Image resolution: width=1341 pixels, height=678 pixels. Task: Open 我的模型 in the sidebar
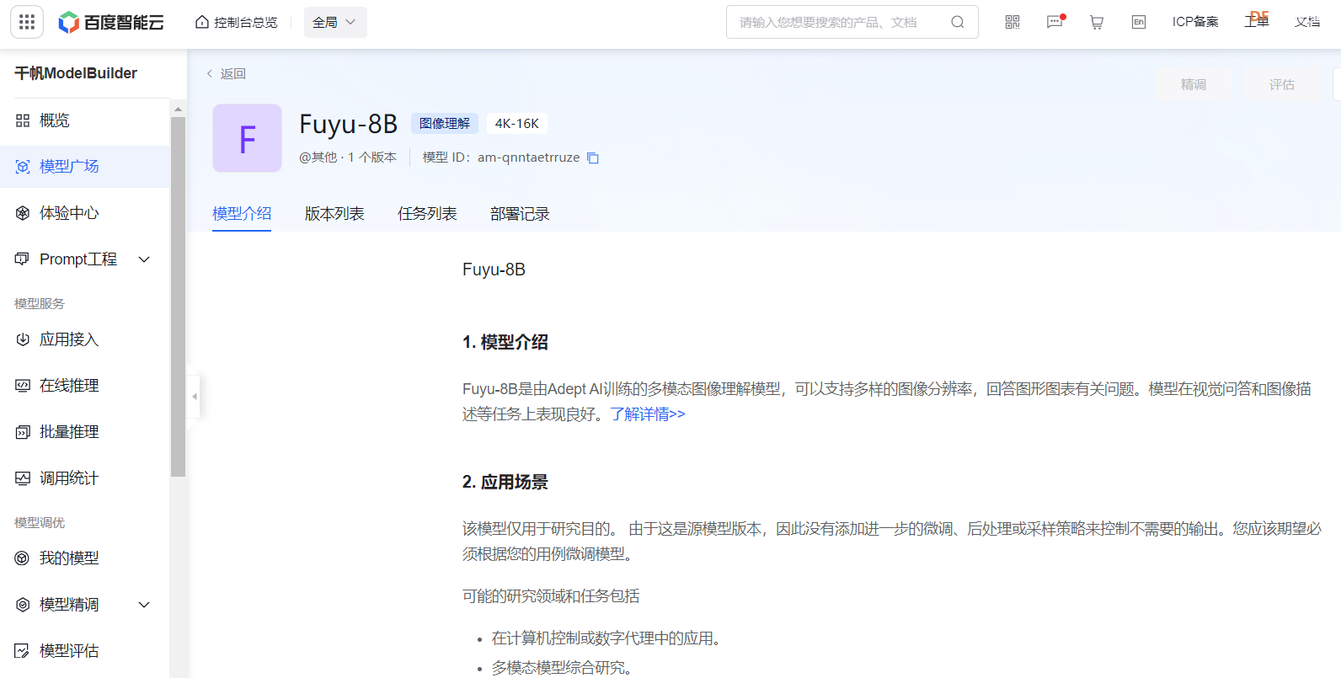85,558
